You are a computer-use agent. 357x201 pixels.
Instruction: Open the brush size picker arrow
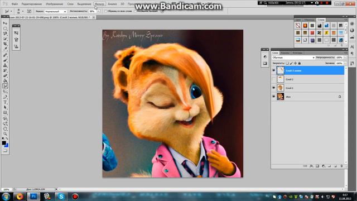coord(23,11)
